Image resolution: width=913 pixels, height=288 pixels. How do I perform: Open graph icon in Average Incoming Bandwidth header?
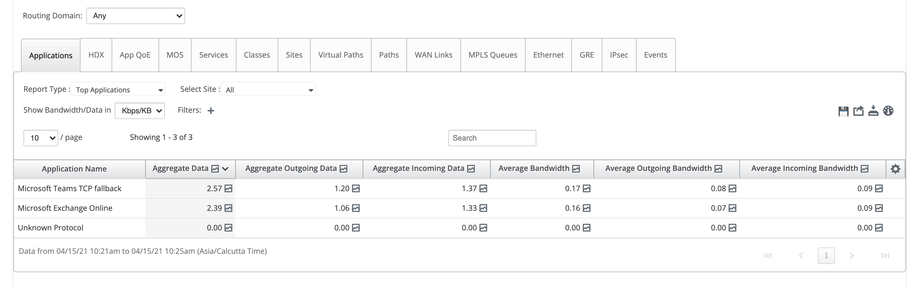pyautogui.click(x=865, y=169)
